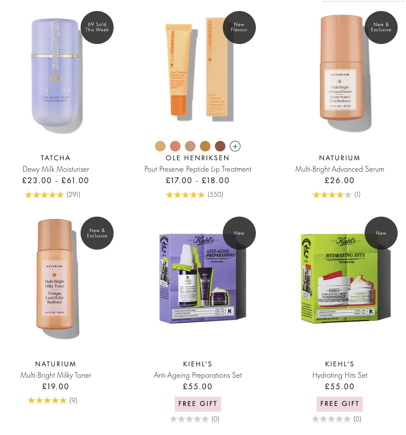406x435 pixels.
Task: Open the Kiehl's Hydrating Hits box image
Action: pos(346,278)
